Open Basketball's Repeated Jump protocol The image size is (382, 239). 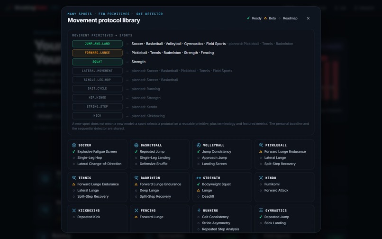point(152,151)
